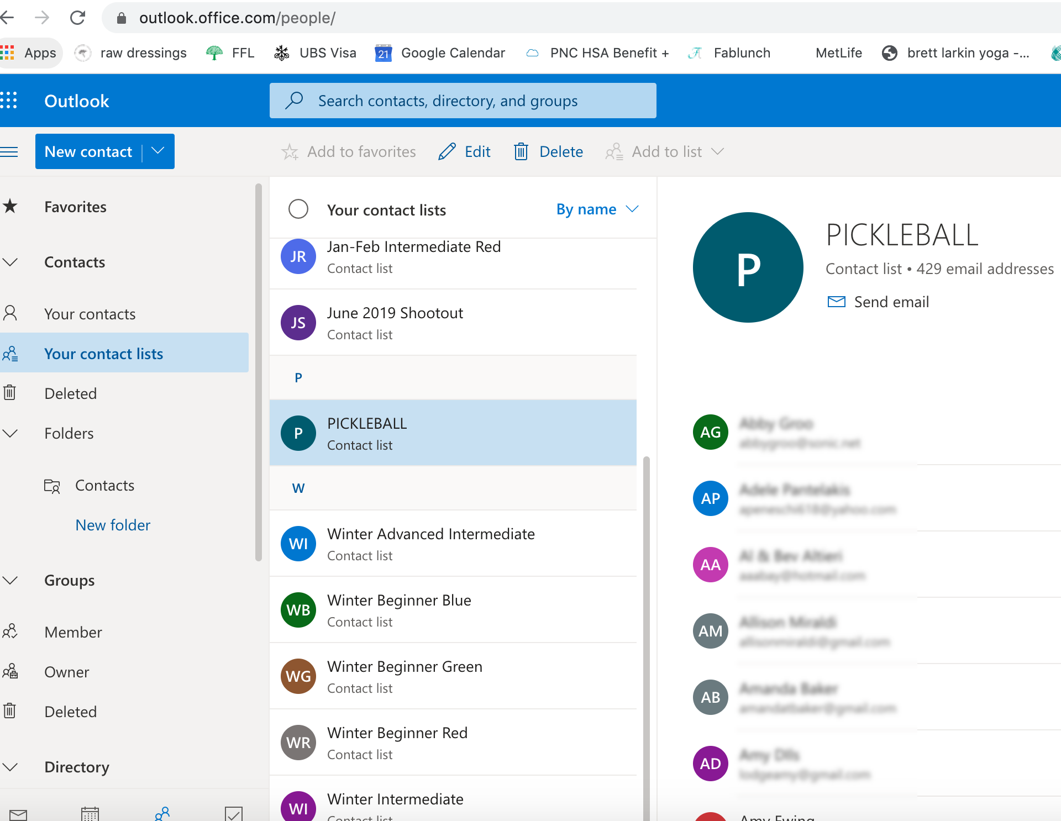Click the Delete trash icon in toolbar
The image size is (1061, 821).
pos(521,151)
